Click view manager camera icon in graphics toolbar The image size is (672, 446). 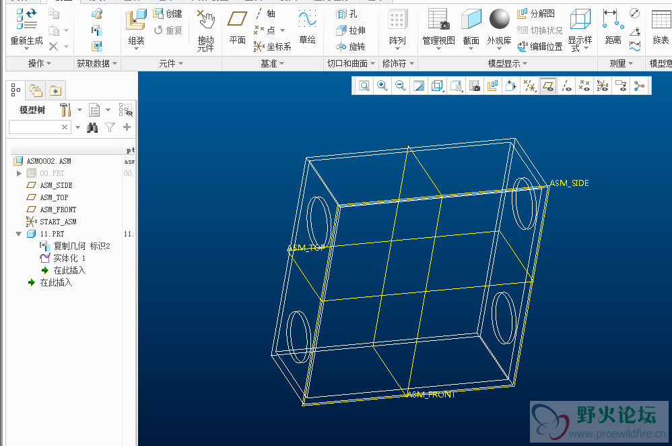pos(475,86)
